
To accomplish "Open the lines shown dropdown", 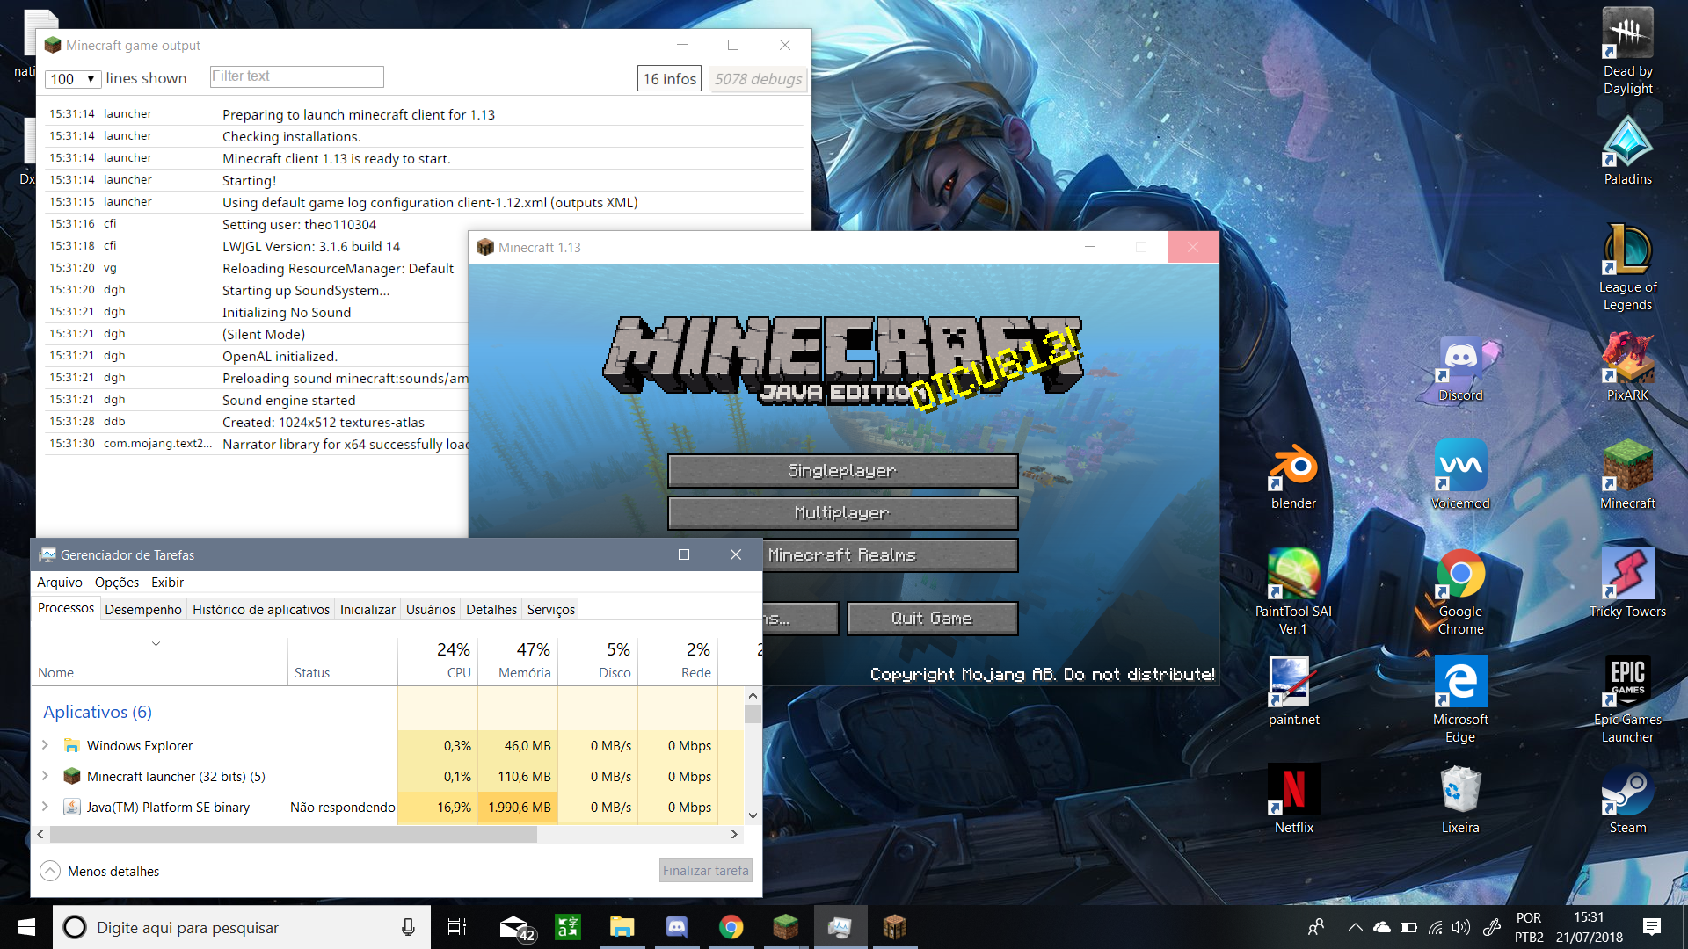I will (x=73, y=79).
